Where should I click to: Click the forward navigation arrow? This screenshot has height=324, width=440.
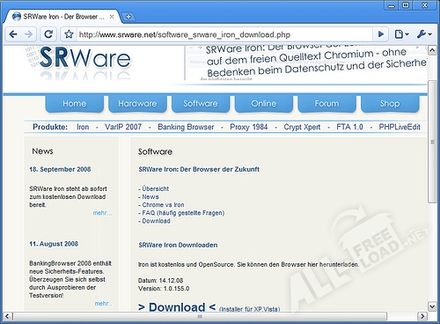pos(29,34)
